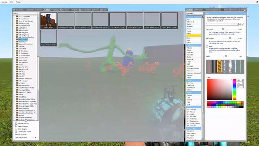Toggle Disable Thinking checkbox
Image resolution: width=259 pixels, height=146 pixels.
click(16, 123)
